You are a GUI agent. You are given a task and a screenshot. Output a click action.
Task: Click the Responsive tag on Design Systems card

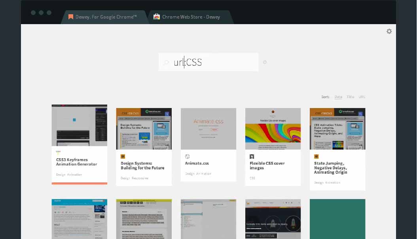tap(140, 178)
